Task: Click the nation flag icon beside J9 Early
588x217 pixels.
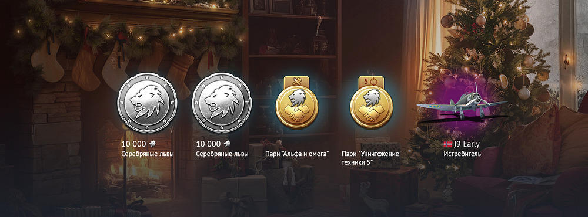Action: coord(447,144)
